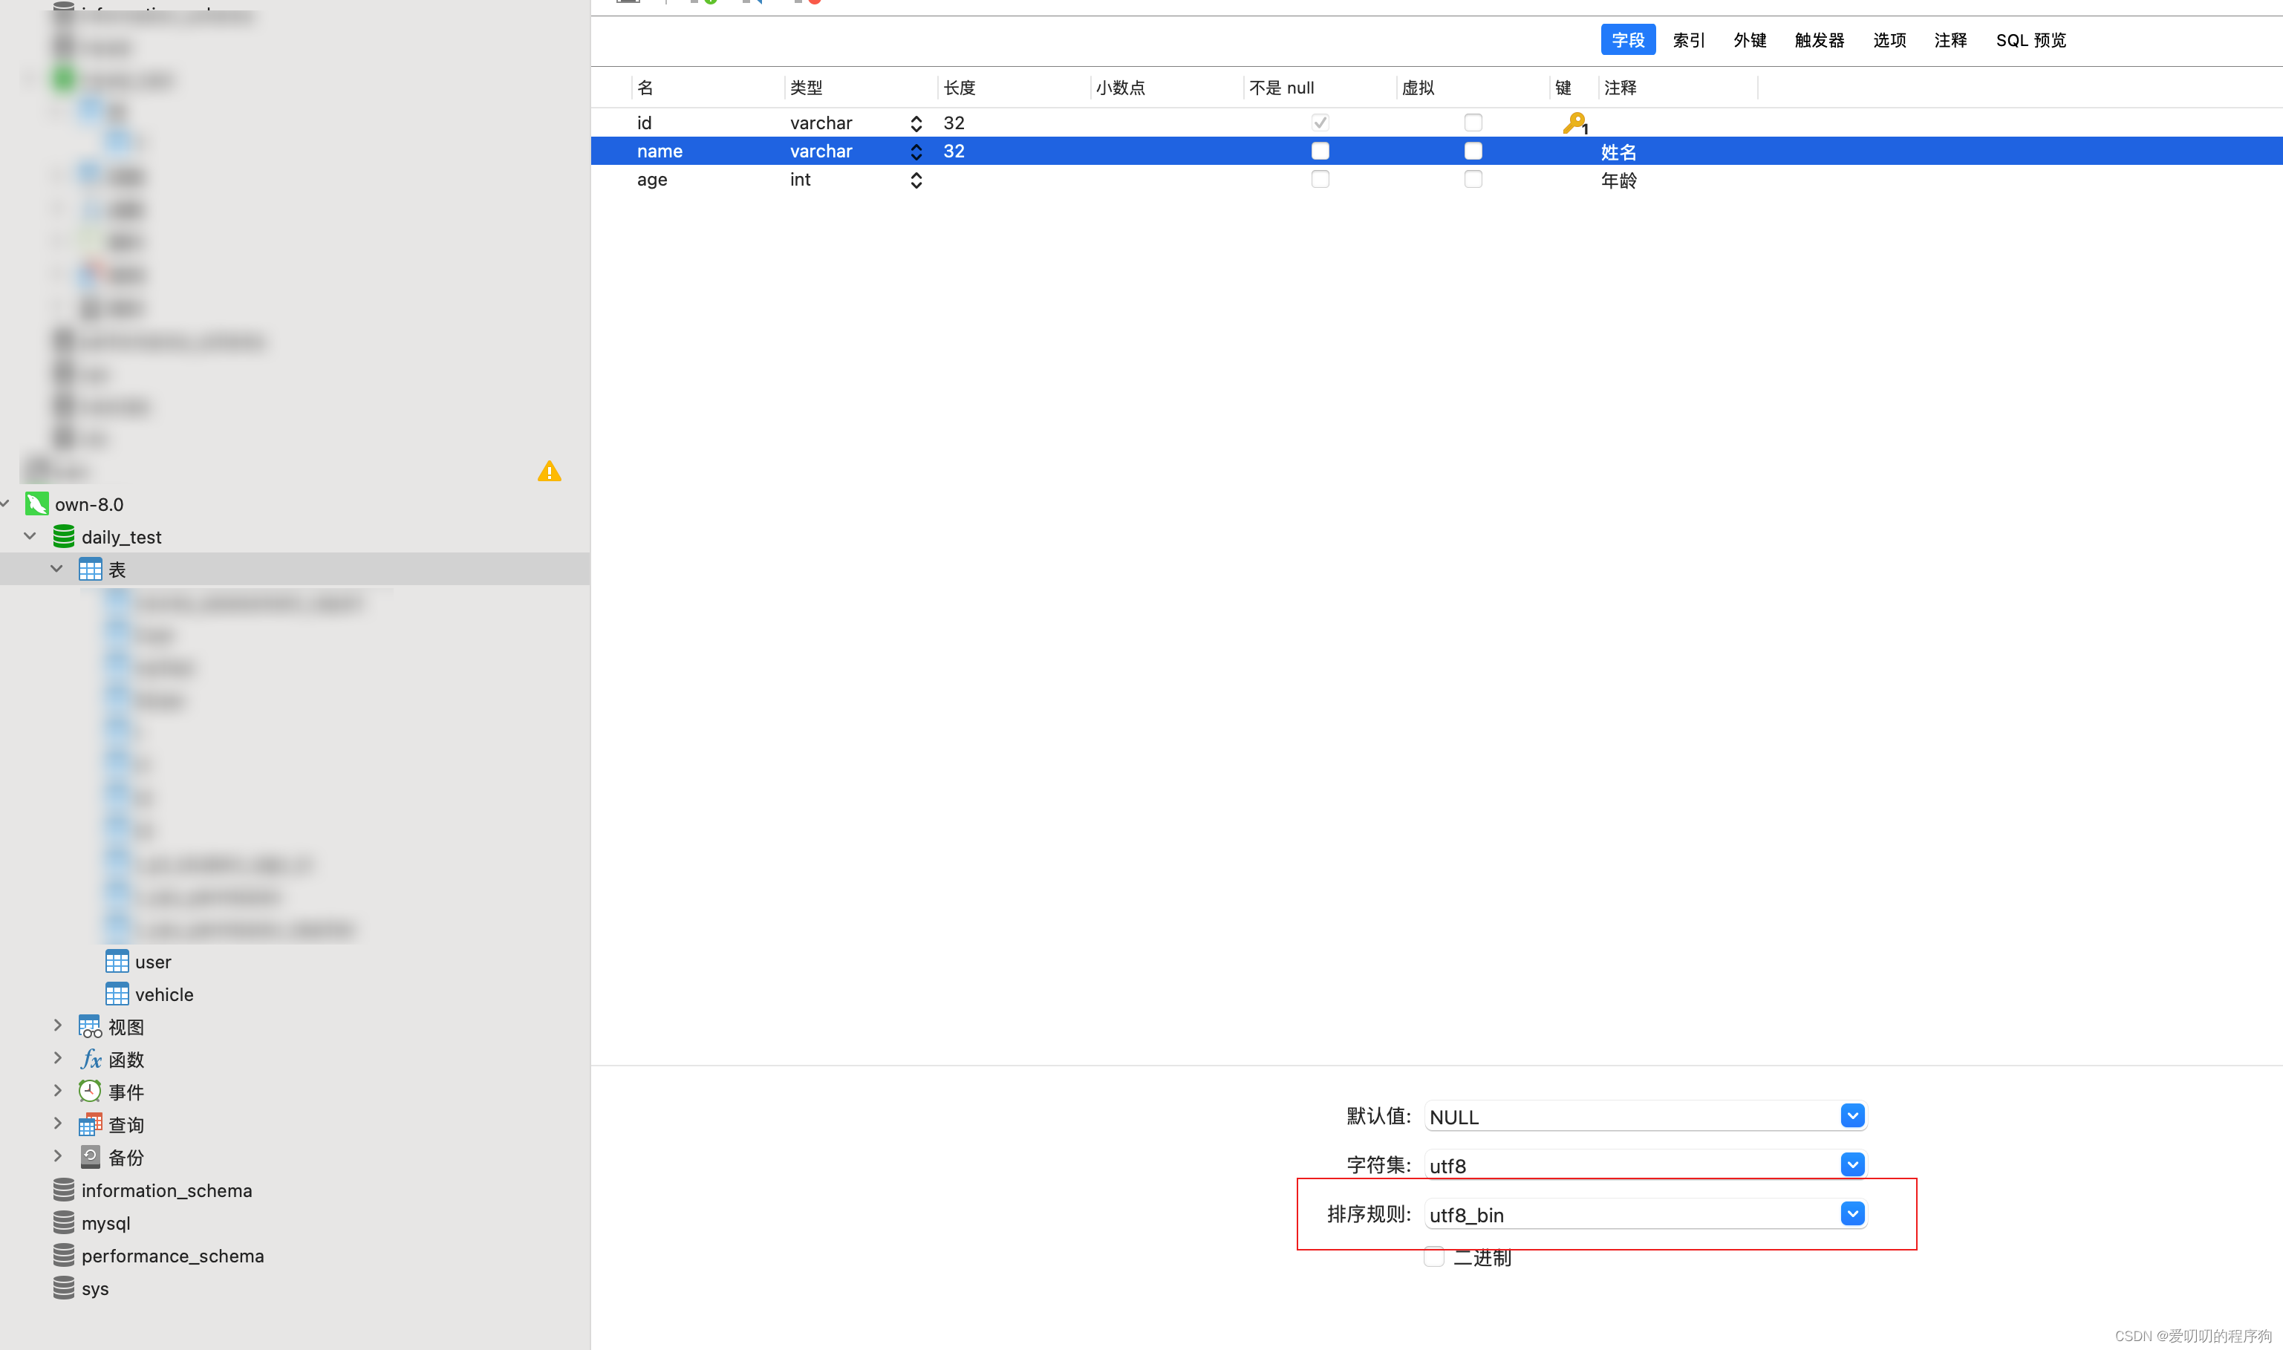Image resolution: width=2283 pixels, height=1350 pixels.
Task: Click the 外键 panel icon
Action: click(x=1748, y=39)
